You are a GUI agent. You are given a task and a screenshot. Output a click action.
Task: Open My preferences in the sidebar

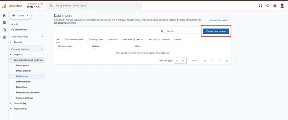pos(19,29)
